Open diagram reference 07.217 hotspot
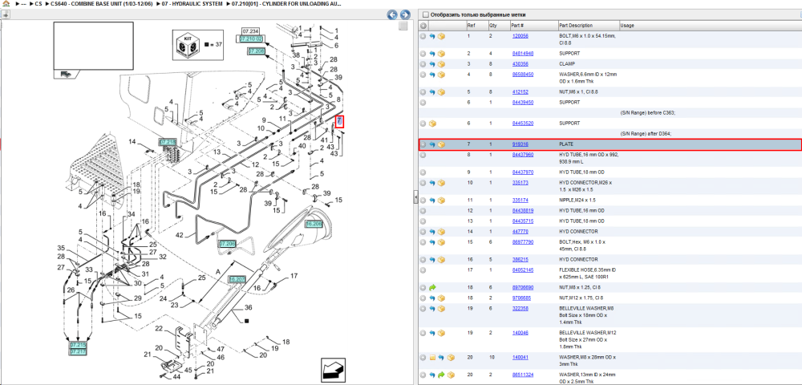This screenshot has height=385, width=802. tap(78, 352)
